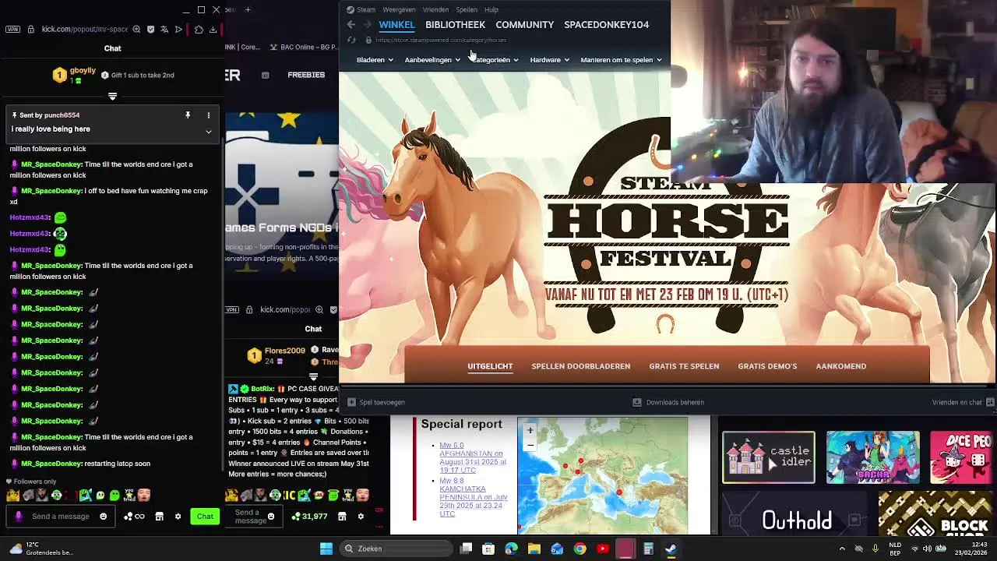Open second chat settings gear

[x=361, y=517]
